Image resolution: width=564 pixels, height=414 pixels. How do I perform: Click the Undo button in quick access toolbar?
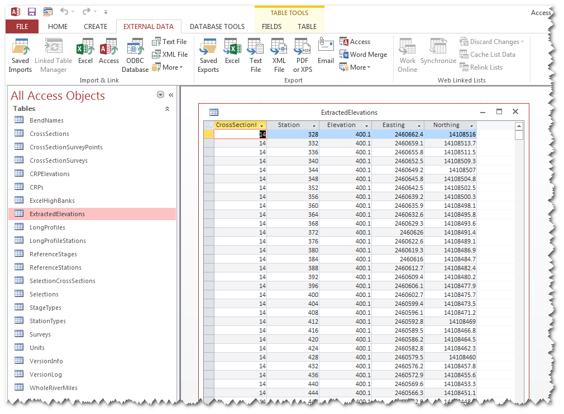coord(64,12)
